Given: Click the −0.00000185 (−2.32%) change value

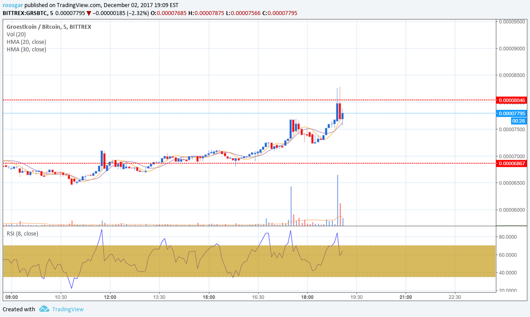Looking at the screenshot, I should pos(121,13).
